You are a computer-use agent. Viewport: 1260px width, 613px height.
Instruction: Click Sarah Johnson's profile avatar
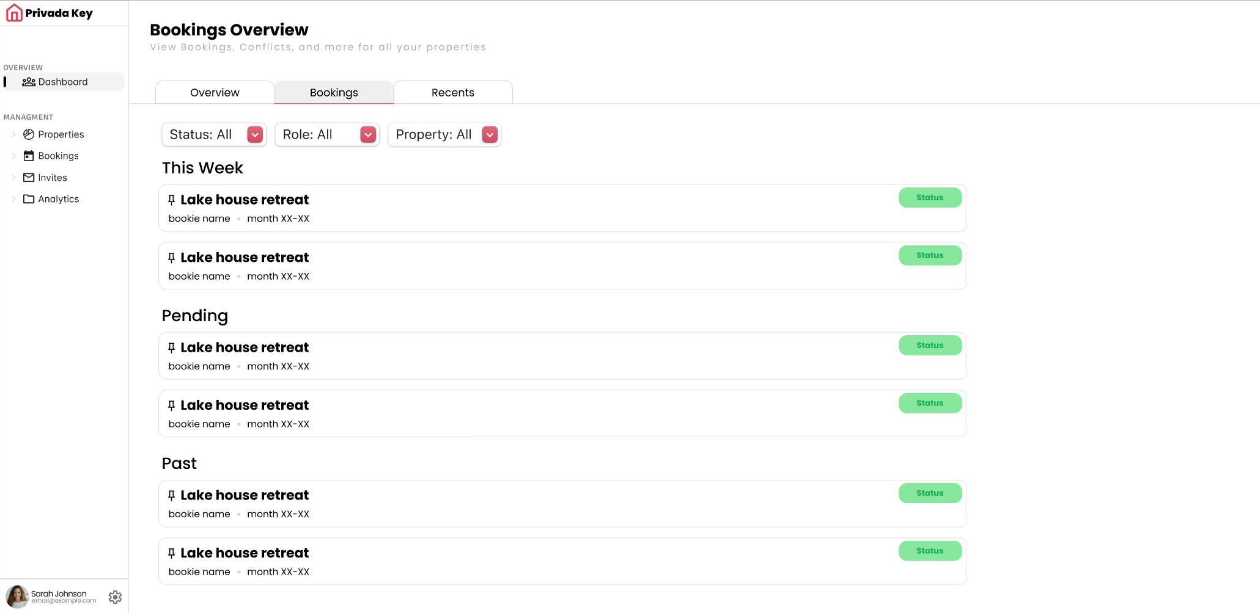point(17,597)
